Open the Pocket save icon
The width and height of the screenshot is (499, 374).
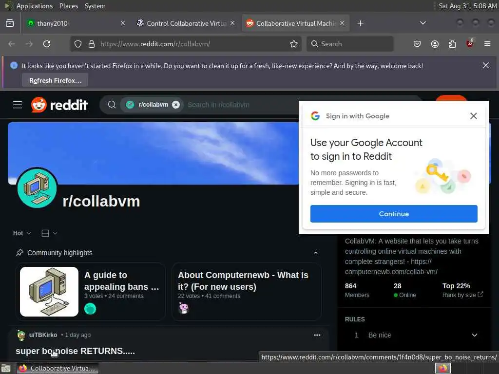click(x=417, y=44)
